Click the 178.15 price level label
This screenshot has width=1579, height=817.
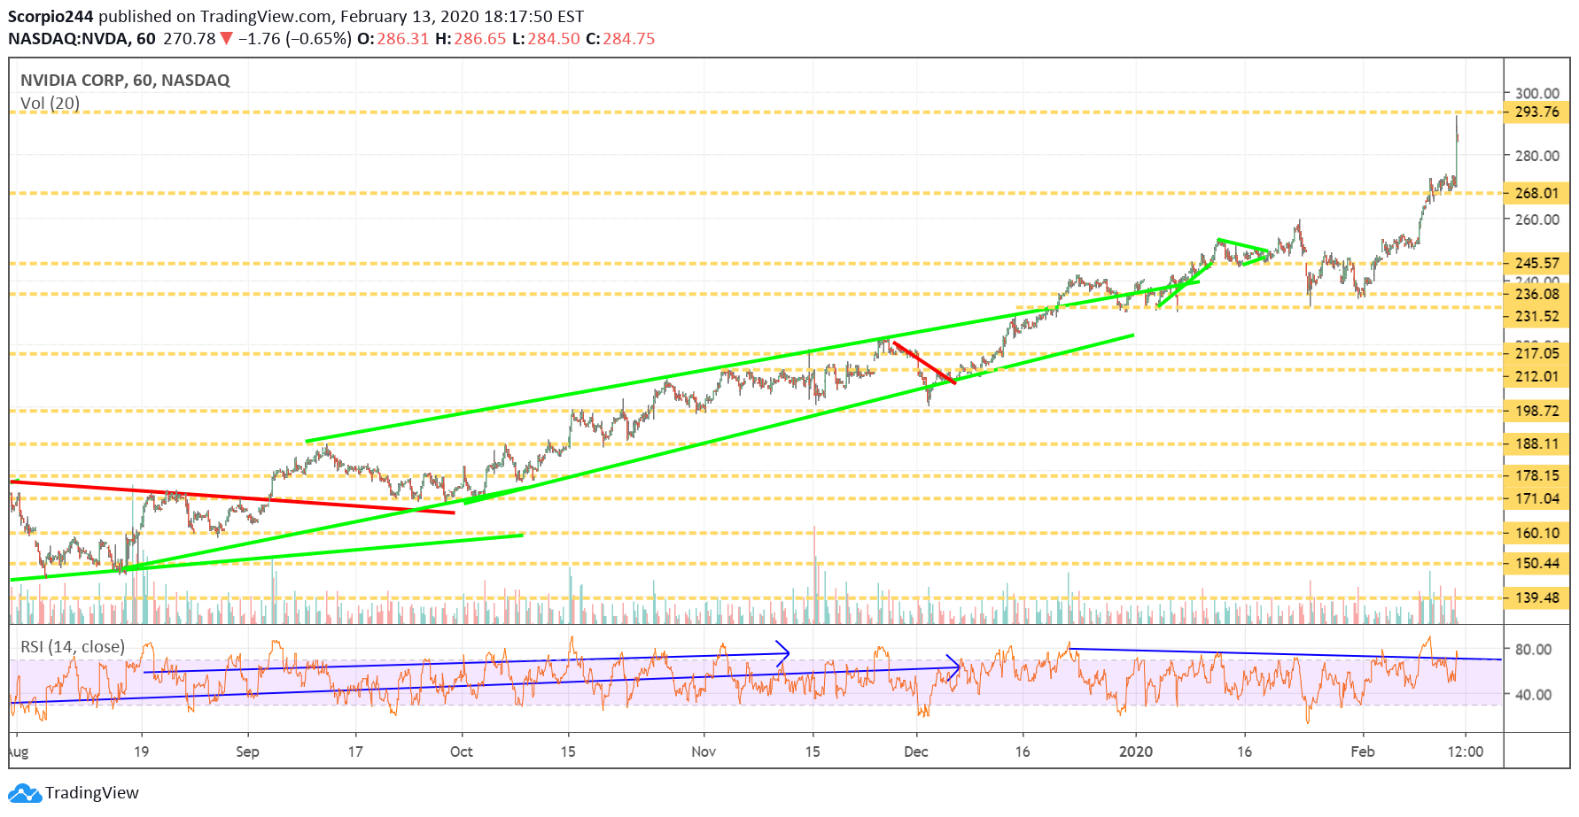click(1536, 475)
